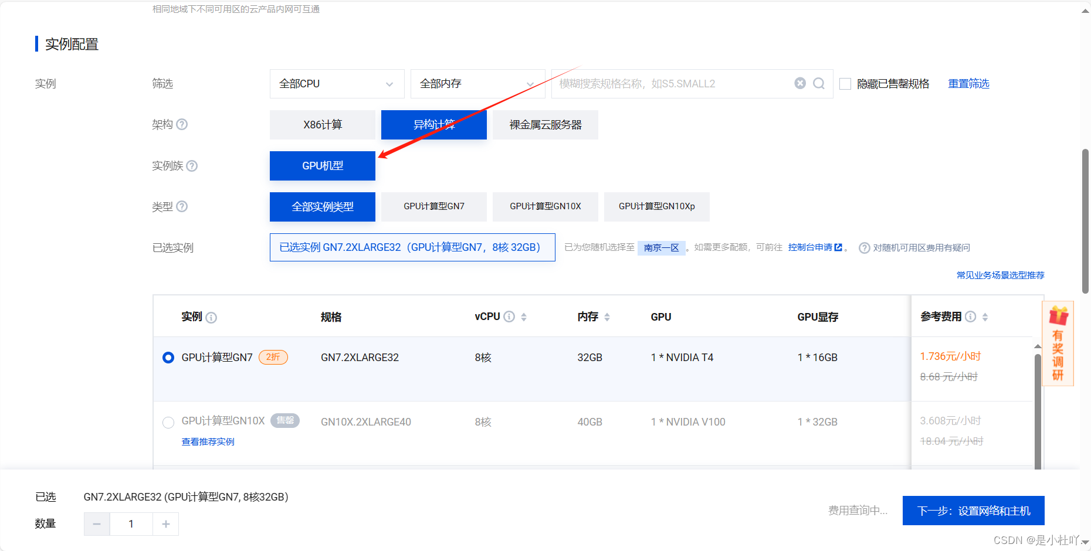Screen dimensions: 1091x551
Task: Switch to the X86计算 architecture tab
Action: point(323,125)
